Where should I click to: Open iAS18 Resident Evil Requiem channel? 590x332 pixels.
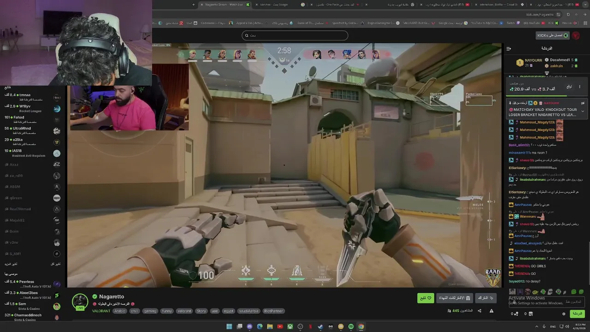pyautogui.click(x=33, y=153)
